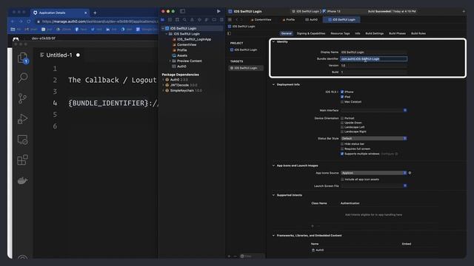Close the Application Details browser tab
This screenshot has width=474, height=266.
(x=86, y=13)
